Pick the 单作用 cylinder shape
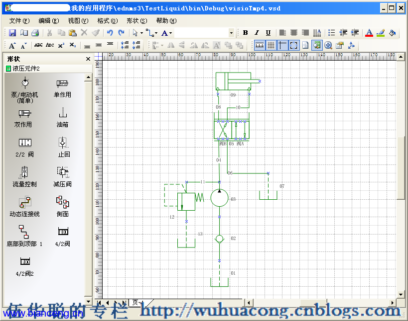This screenshot has height=321, width=408. point(62,88)
